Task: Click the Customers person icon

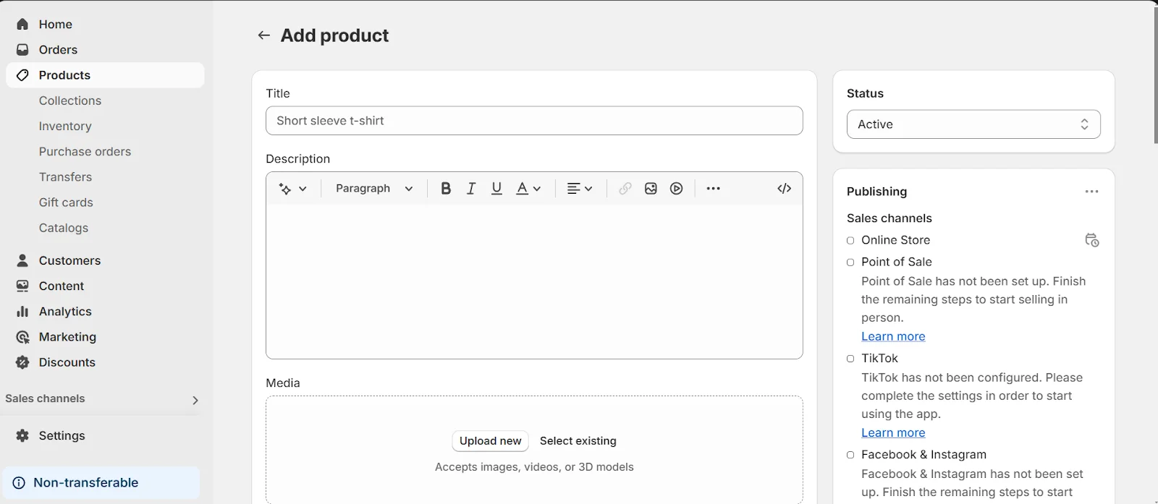Action: point(22,260)
